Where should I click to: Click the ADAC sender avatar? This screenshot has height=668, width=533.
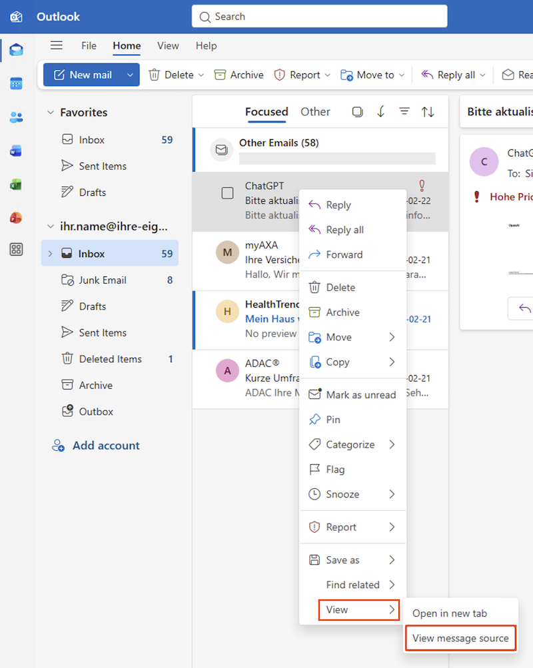(x=227, y=371)
